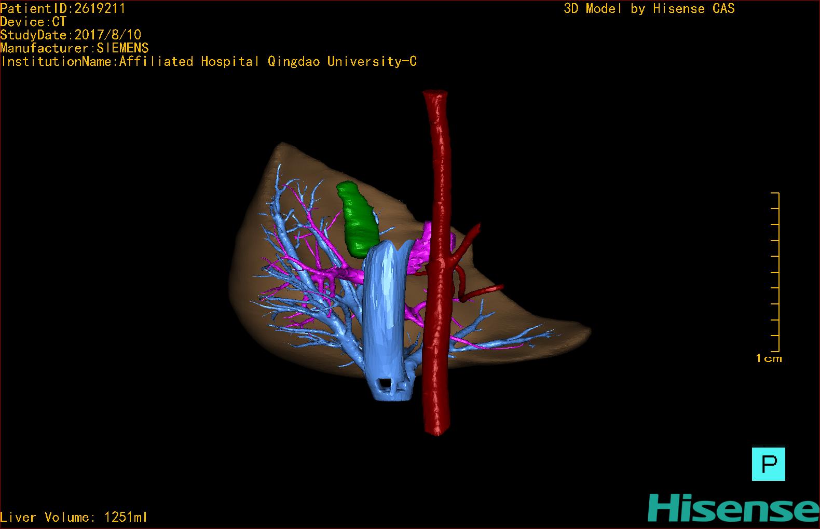This screenshot has width=820, height=529.
Task: Click the cyan P orientation marker
Action: click(768, 464)
